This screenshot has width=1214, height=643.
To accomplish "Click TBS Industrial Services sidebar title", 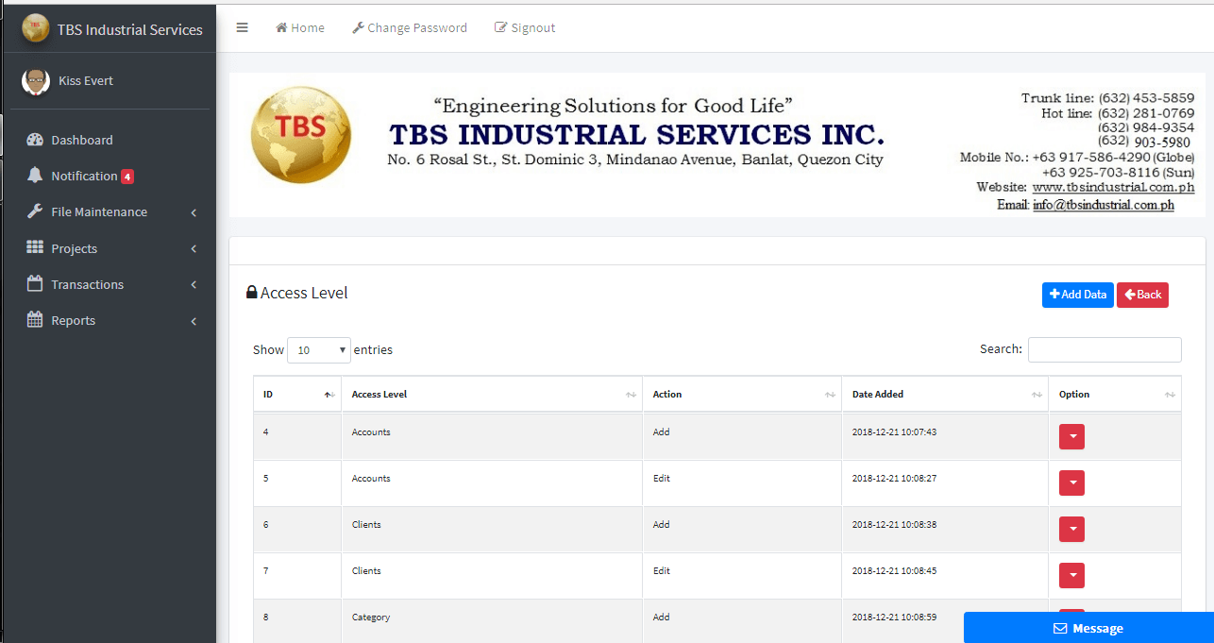I will [129, 29].
